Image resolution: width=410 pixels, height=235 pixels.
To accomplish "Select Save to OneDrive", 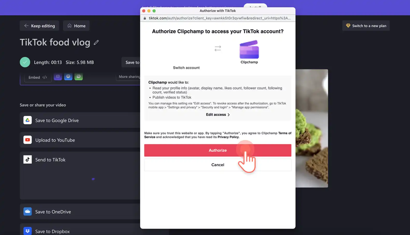I will [x=80, y=211].
